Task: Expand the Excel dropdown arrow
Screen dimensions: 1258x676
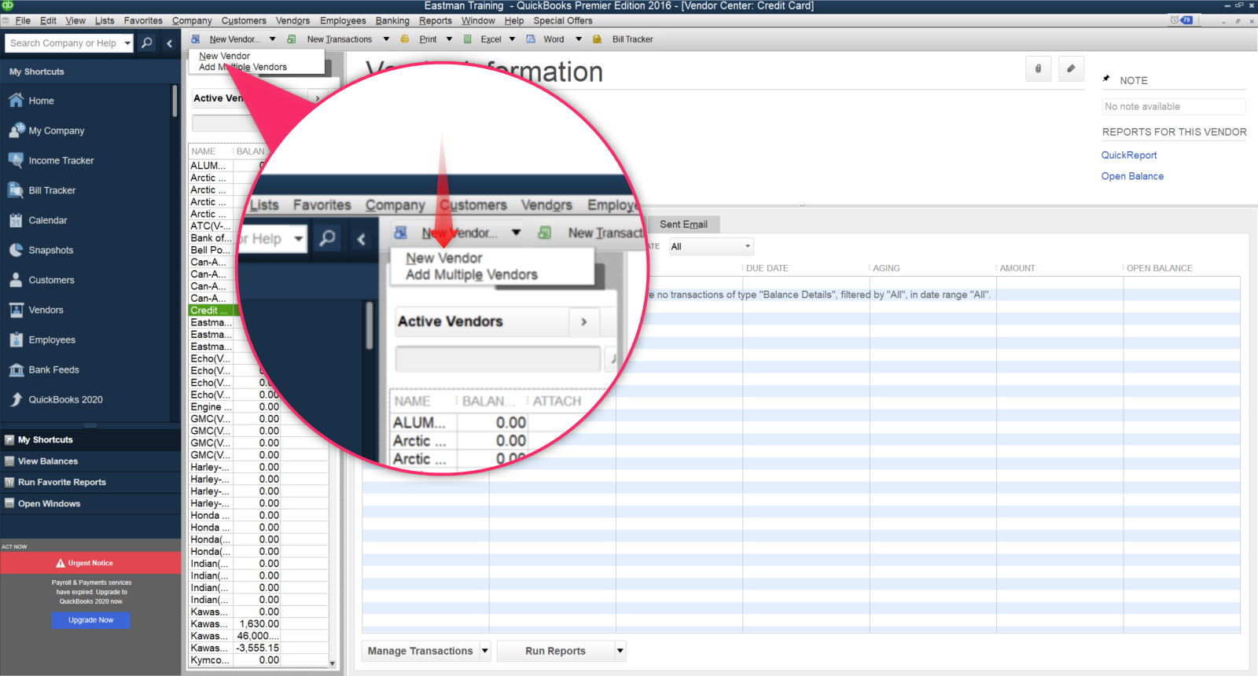Action: (x=512, y=39)
